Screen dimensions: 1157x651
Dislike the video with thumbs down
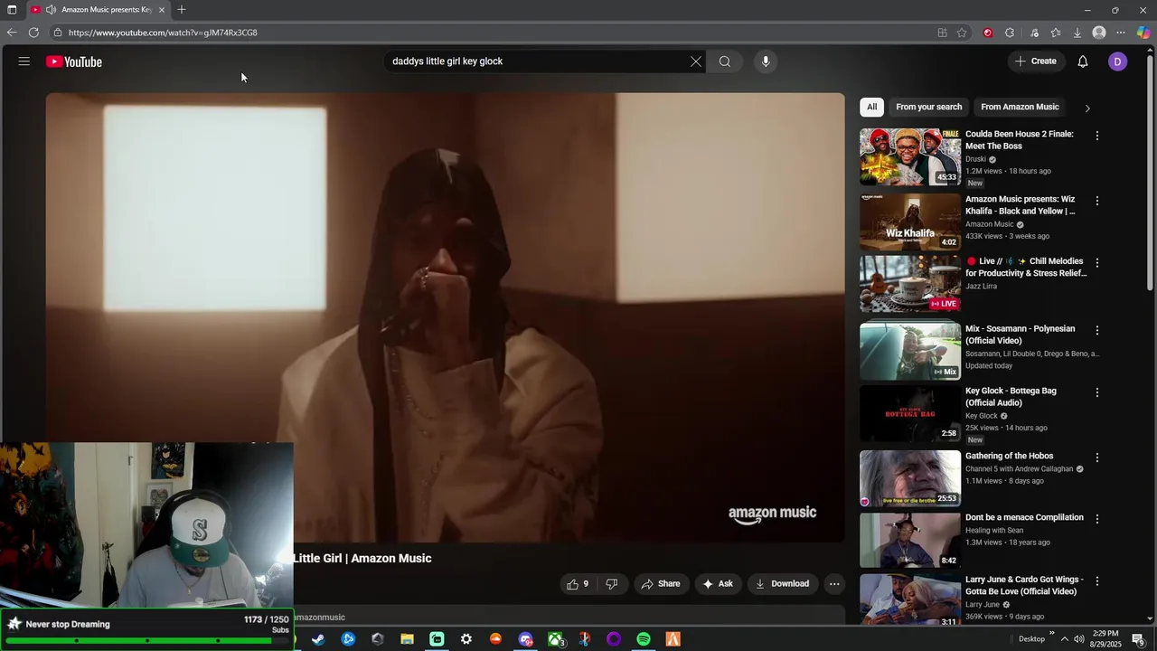point(612,584)
